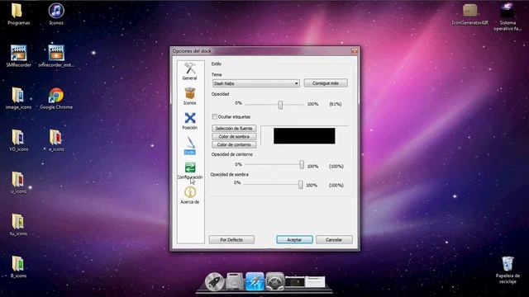Select the image_icons folder on the desktop

(18, 98)
